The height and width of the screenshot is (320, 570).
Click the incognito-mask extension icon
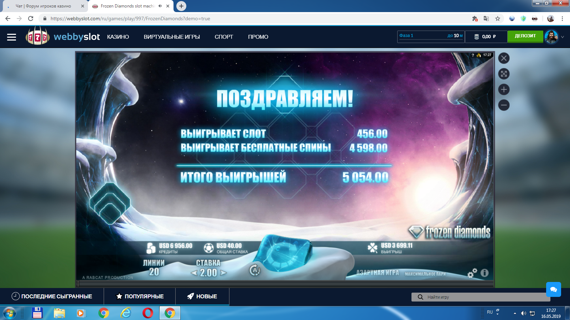pyautogui.click(x=535, y=18)
